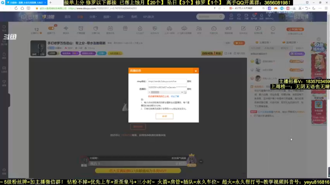Screen dimensions: 330x185
Task: Click the UFO icon in the streamer toolbar
Action: click(184, 28)
